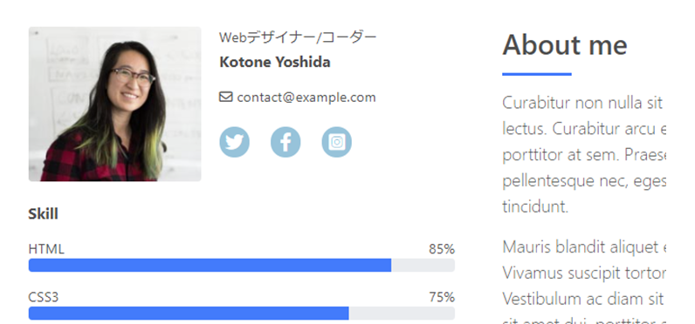Click the 75% value for CSS3
This screenshot has height=324, width=695.
tap(442, 297)
